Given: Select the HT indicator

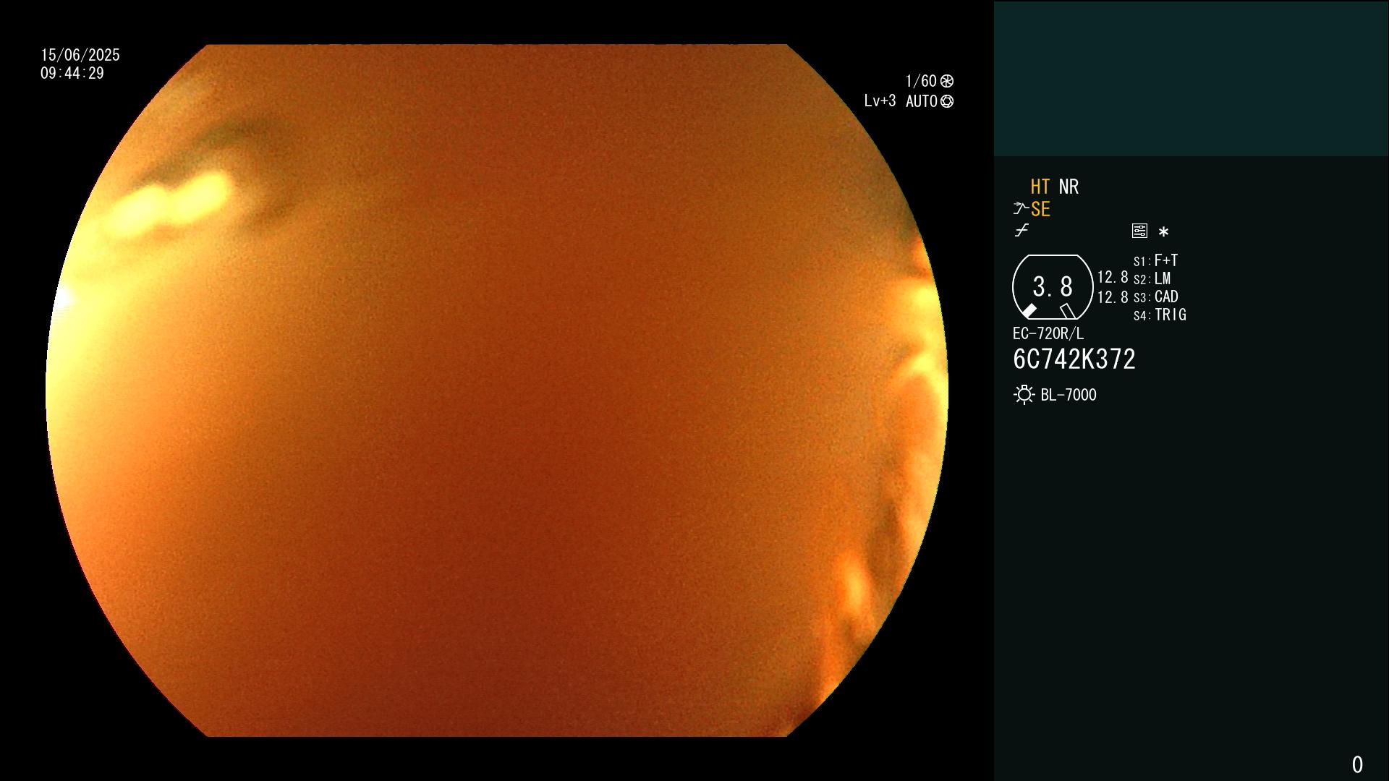Looking at the screenshot, I should click(x=1040, y=187).
